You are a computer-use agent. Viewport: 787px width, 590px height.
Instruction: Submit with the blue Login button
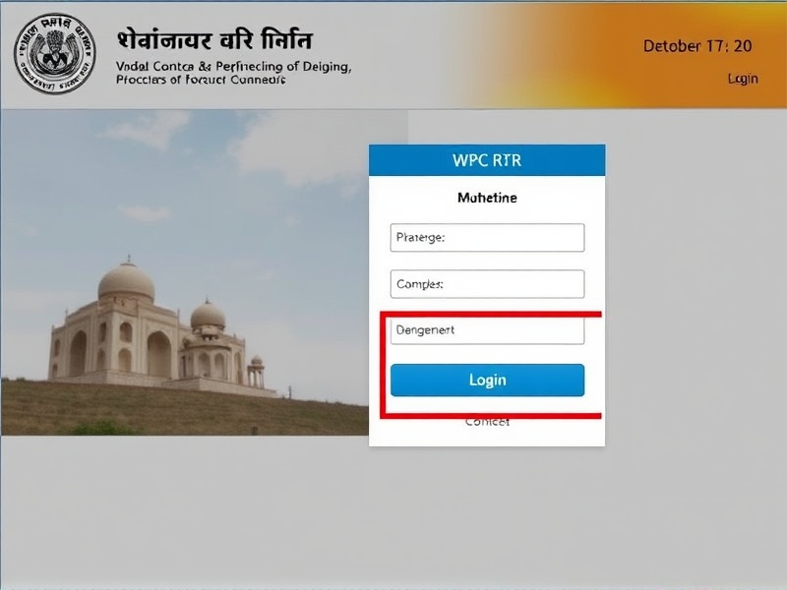pos(487,381)
